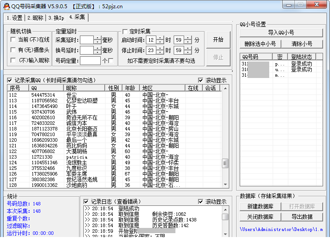Click the 启动时间 hour field showing 12
Screen dimensions: 330x247
pos(151,40)
